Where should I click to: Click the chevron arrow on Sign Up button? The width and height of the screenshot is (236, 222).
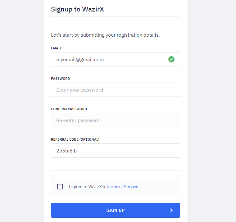pyautogui.click(x=171, y=210)
